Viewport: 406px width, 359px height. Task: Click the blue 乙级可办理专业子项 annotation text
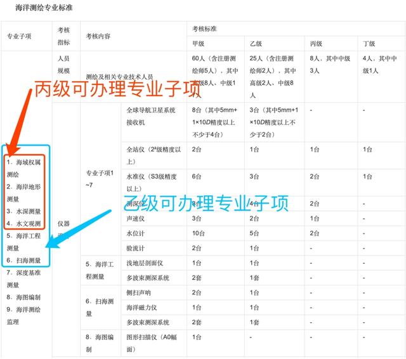[206, 203]
